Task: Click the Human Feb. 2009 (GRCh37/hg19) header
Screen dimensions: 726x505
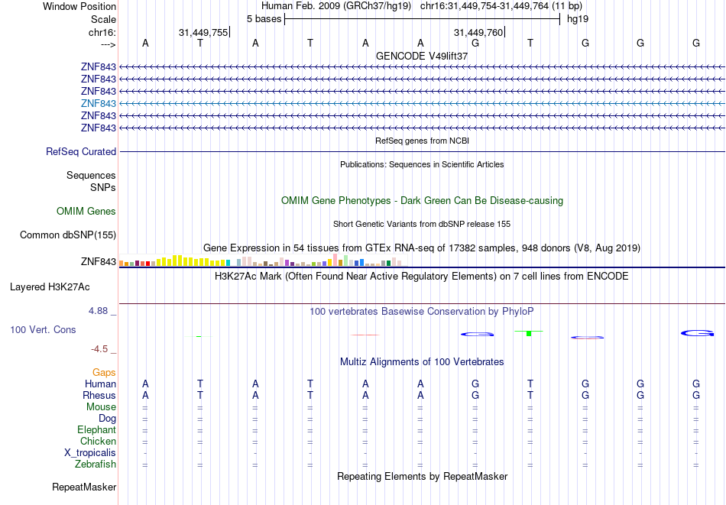Action: [x=336, y=6]
